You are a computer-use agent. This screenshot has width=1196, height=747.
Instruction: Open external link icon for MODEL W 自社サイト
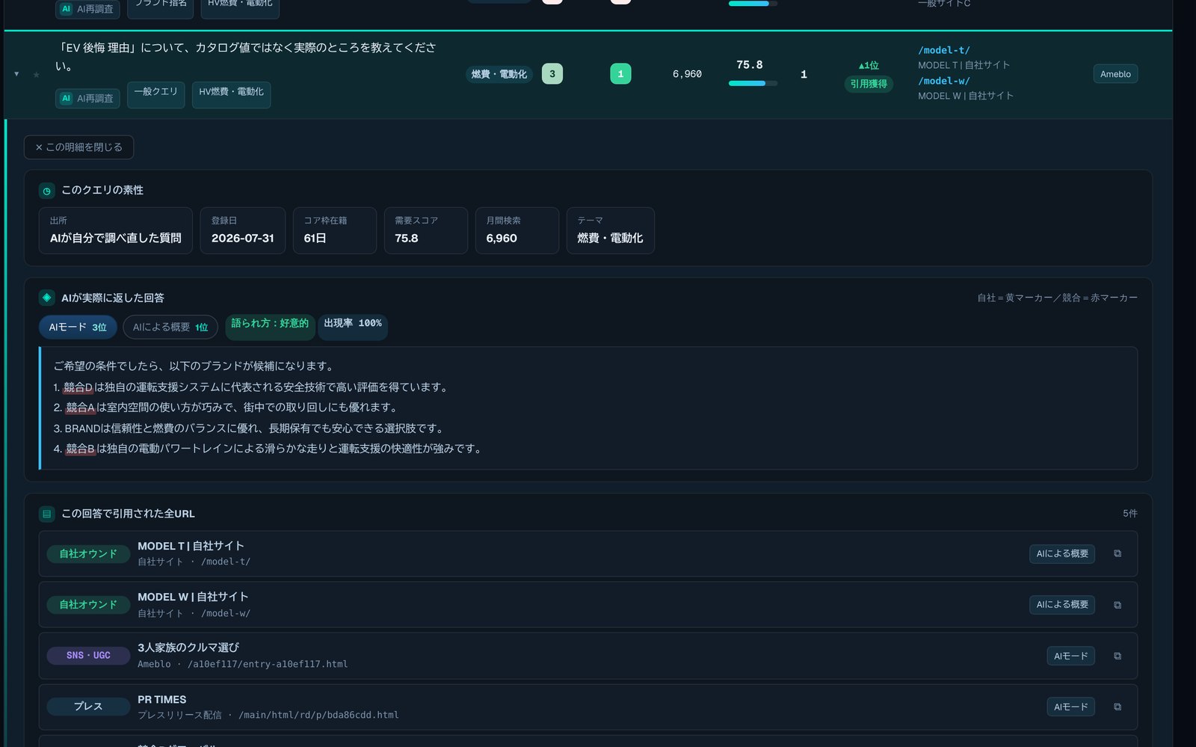(x=1118, y=605)
